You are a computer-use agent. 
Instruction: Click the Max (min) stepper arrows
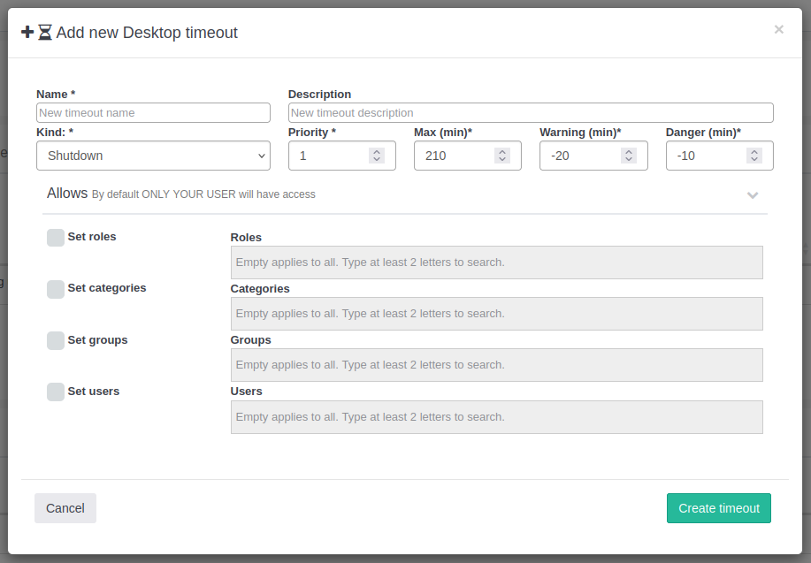pos(501,156)
